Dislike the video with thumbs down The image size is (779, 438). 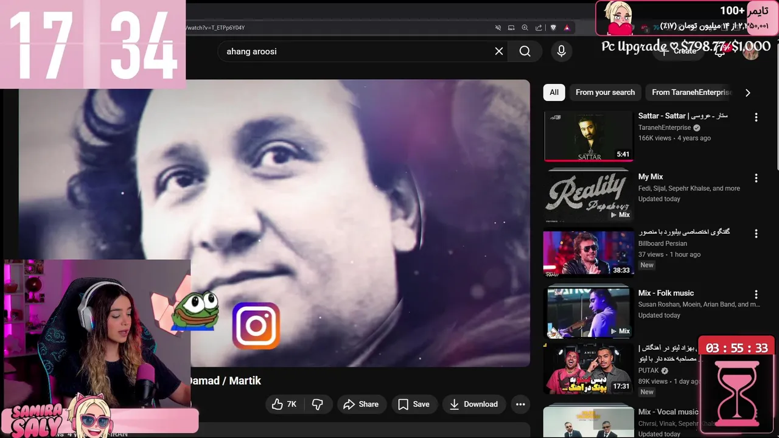click(318, 404)
